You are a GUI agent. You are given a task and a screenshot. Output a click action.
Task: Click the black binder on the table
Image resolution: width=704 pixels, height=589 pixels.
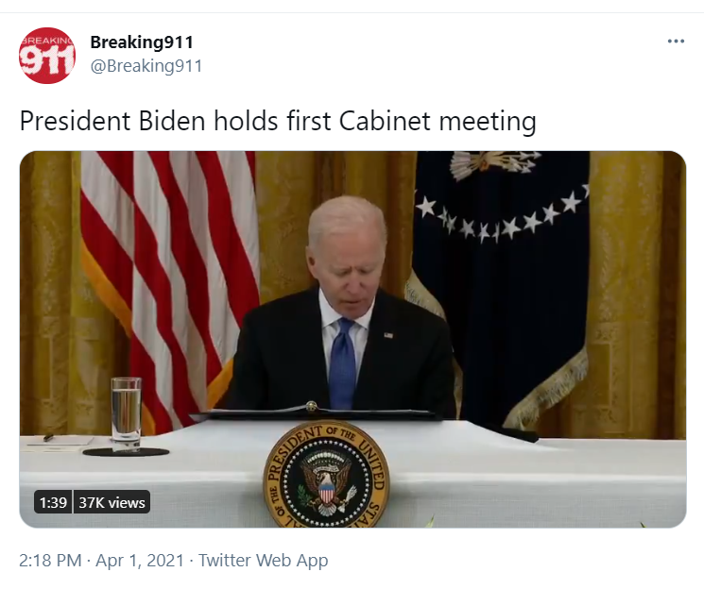click(x=317, y=413)
